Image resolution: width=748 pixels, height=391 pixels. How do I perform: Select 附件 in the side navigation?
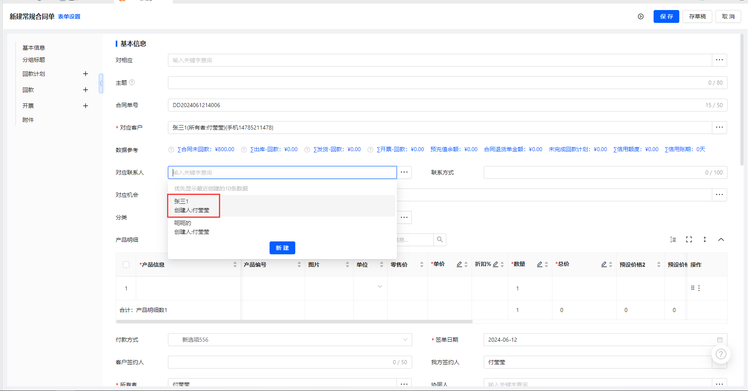(x=28, y=120)
